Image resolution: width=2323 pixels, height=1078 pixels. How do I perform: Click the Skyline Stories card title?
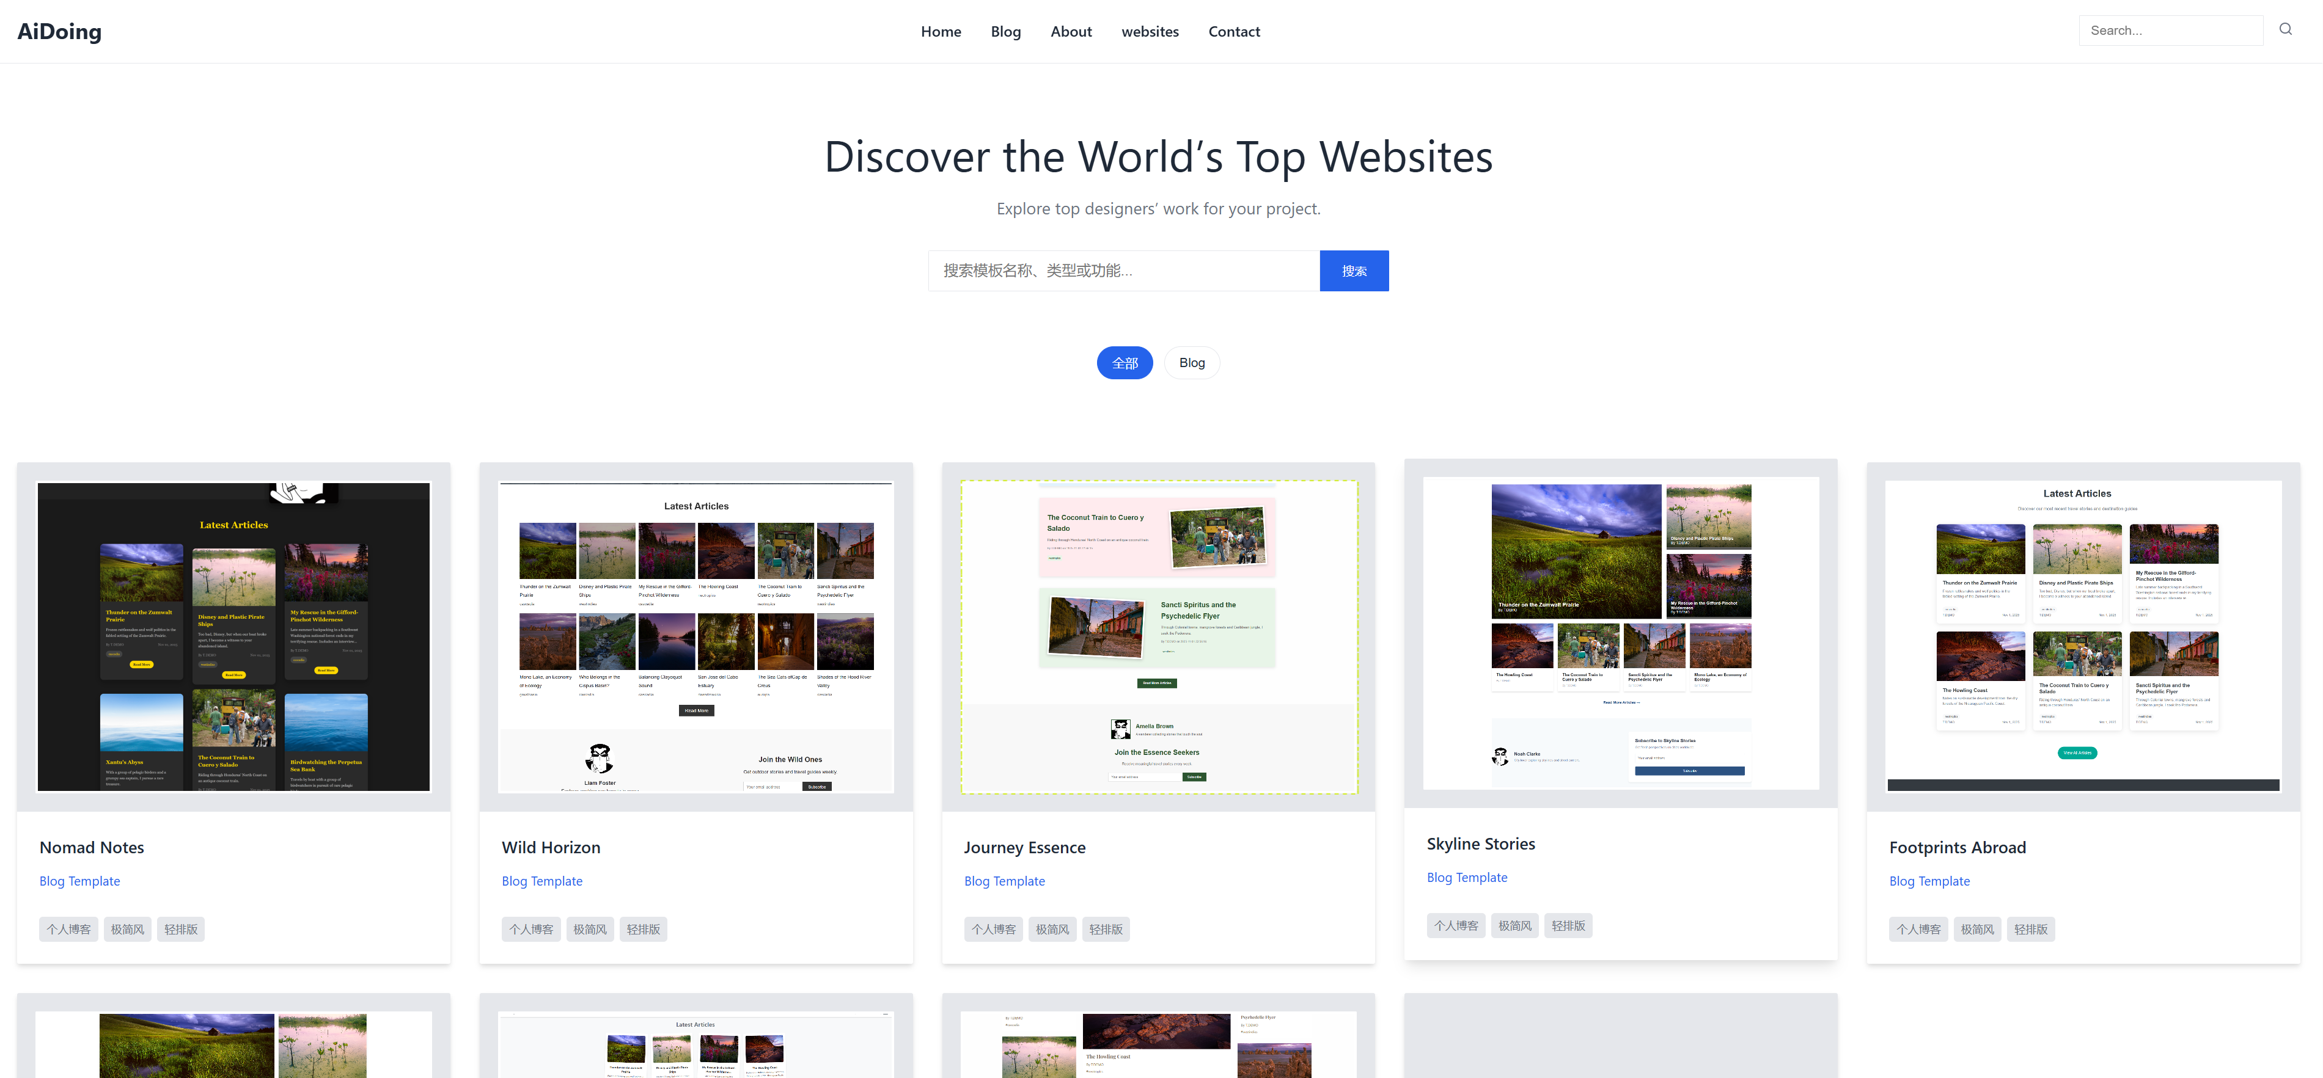pos(1480,843)
